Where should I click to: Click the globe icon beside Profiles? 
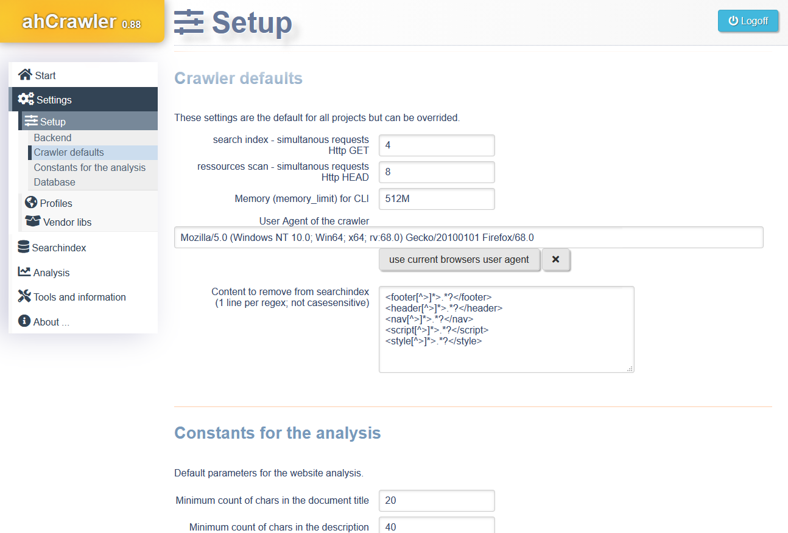click(x=31, y=203)
